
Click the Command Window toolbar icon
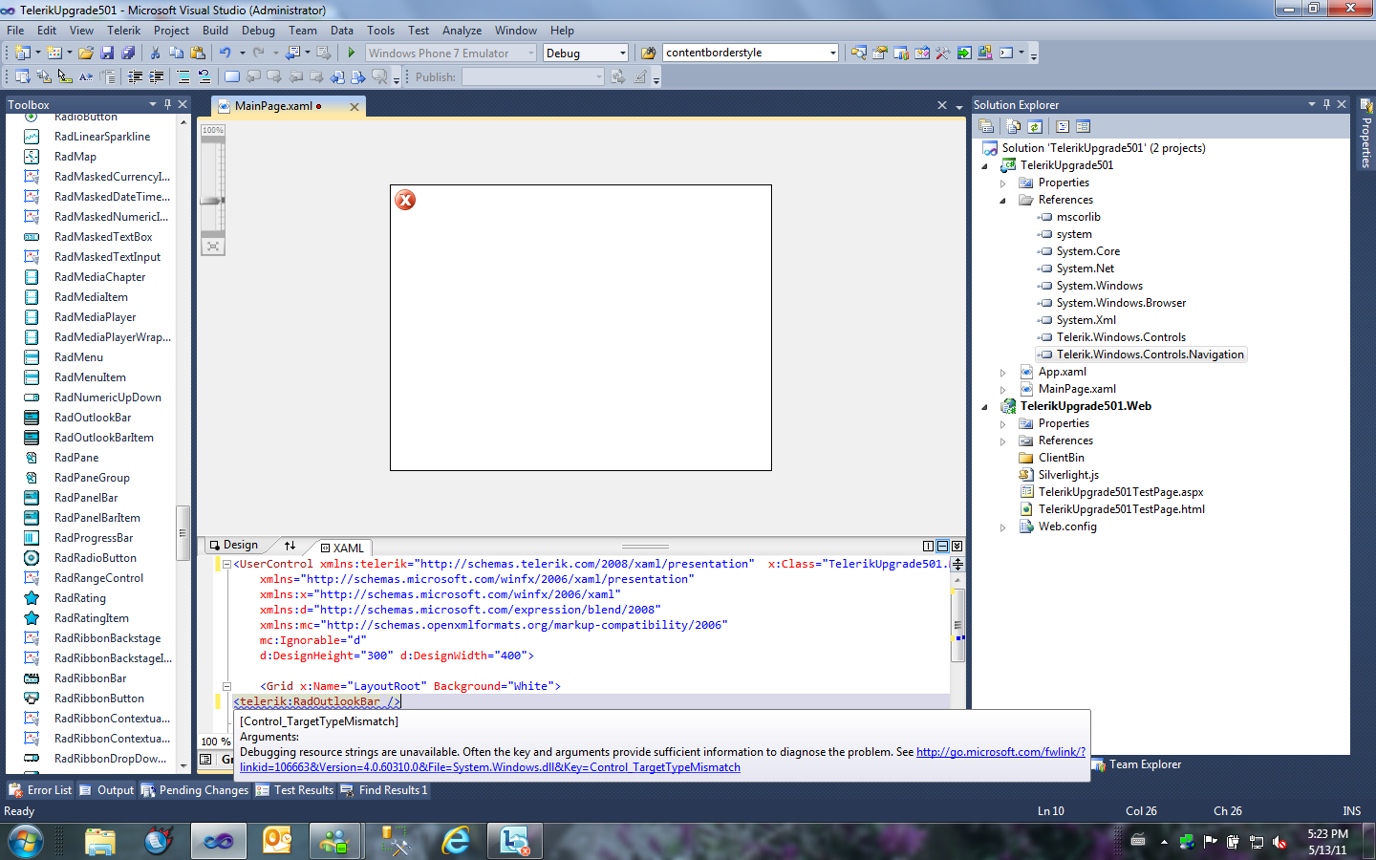(x=1006, y=53)
